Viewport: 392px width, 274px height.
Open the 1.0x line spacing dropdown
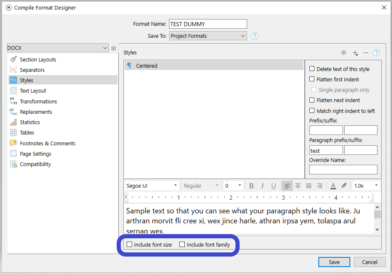click(x=366, y=186)
